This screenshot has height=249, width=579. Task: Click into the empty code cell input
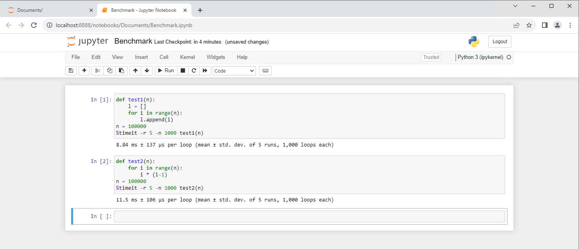pos(309,216)
